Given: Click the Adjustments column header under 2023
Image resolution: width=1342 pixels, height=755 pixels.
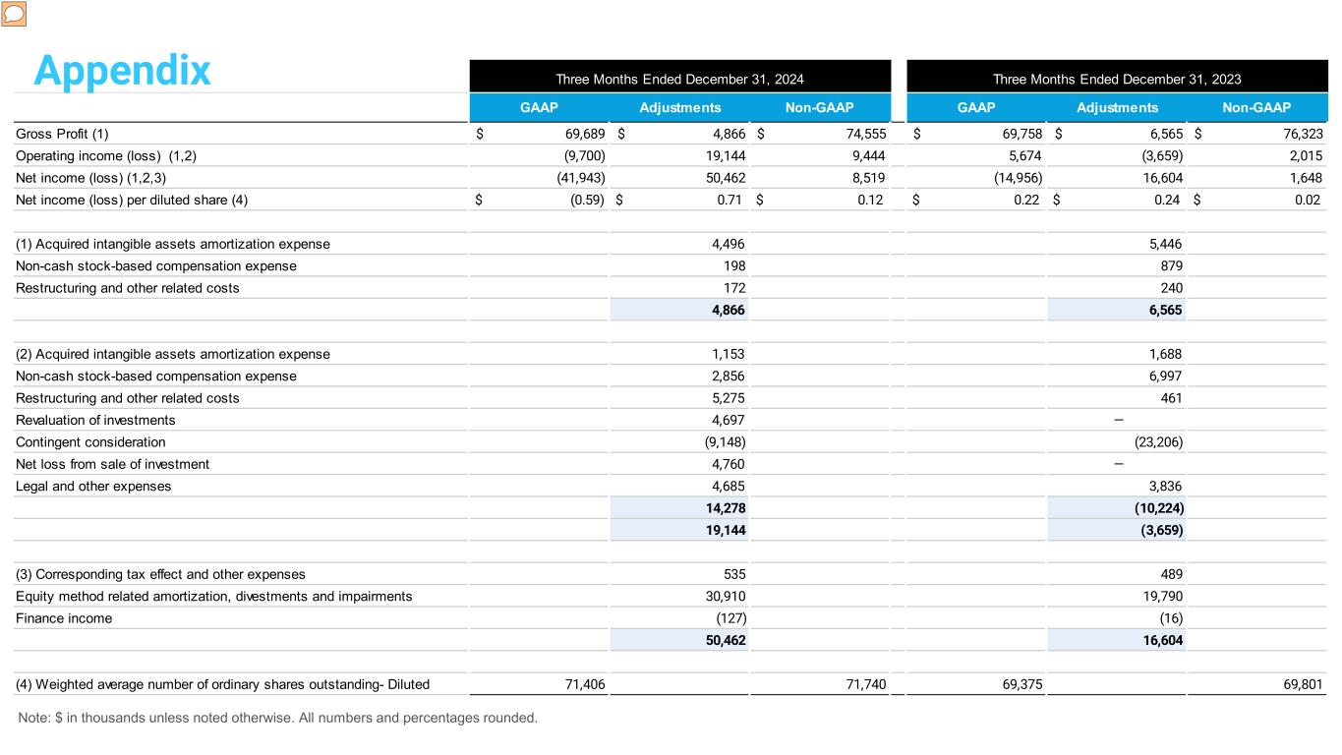Looking at the screenshot, I should point(1117,108).
